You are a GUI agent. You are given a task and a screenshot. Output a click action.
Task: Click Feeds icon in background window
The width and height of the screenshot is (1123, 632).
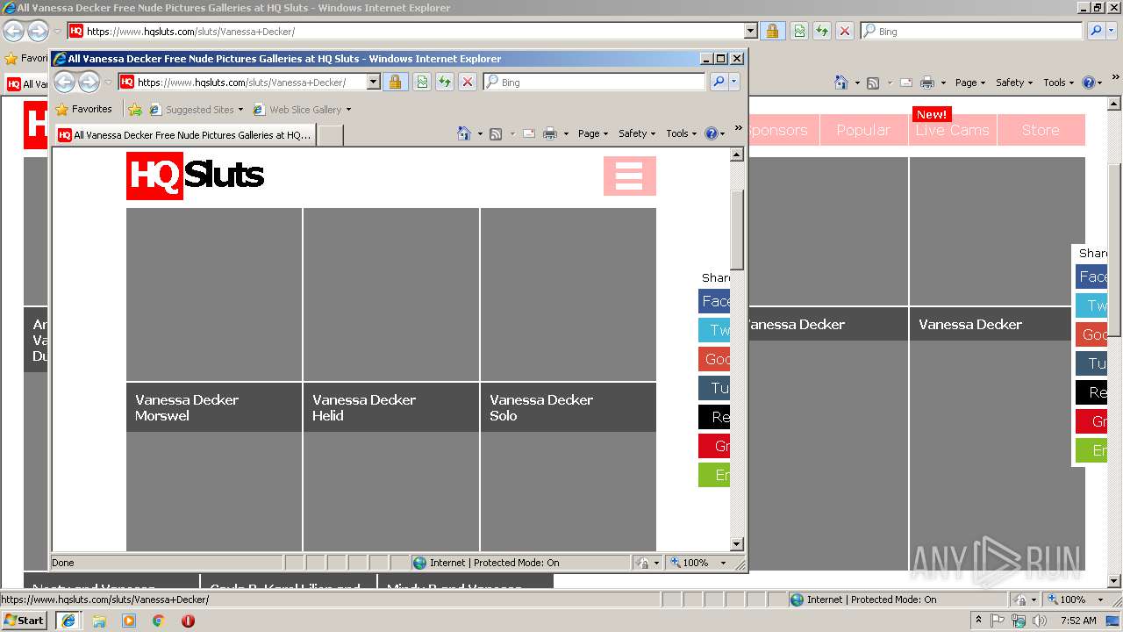coord(873,83)
